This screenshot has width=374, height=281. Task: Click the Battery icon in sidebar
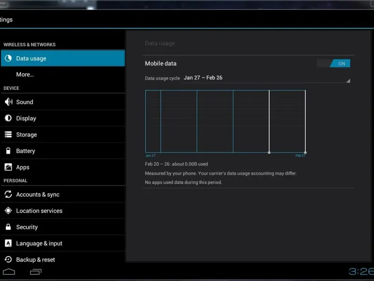coord(8,151)
